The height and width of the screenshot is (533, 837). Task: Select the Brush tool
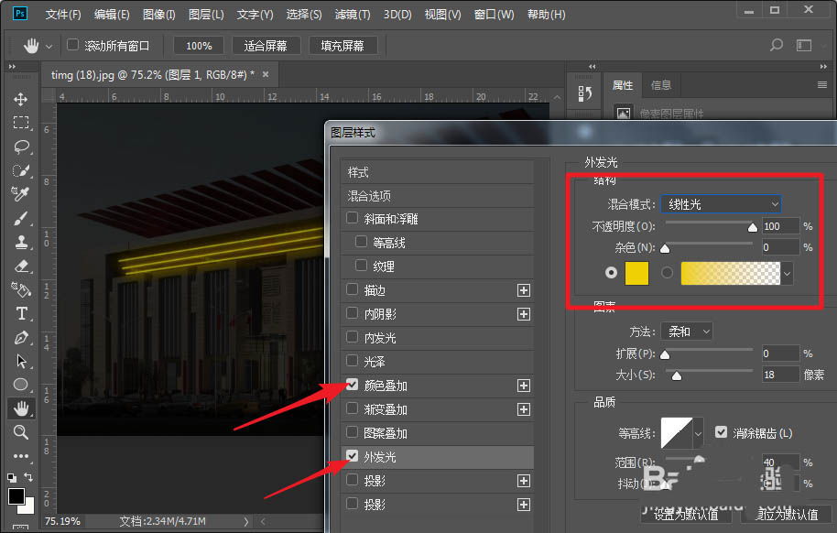click(21, 217)
